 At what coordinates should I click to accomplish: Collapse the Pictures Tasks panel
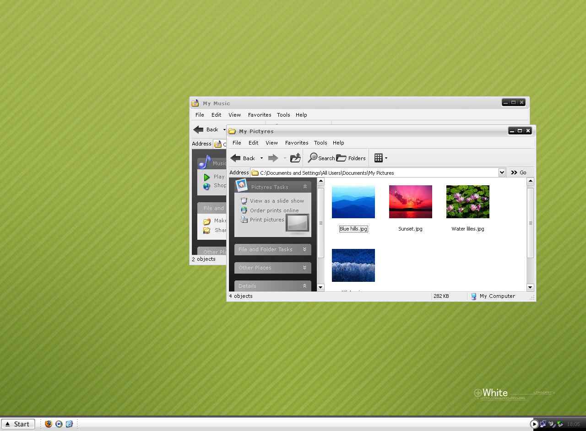click(305, 187)
